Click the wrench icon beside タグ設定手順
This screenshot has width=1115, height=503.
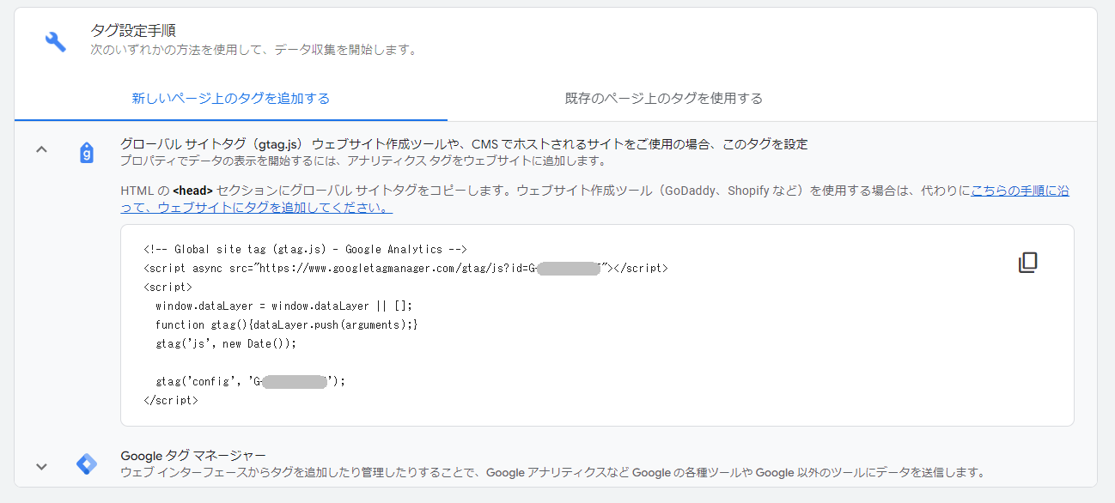tap(56, 41)
